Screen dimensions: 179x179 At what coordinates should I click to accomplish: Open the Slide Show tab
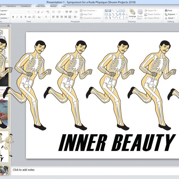tap(40, 6)
